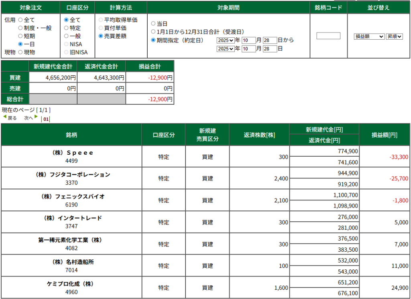
Task: Select the 制度・一般 margin radio button
Action: tap(20, 28)
